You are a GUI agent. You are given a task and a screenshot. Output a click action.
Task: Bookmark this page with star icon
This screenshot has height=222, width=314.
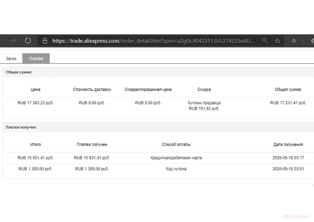coord(277,41)
